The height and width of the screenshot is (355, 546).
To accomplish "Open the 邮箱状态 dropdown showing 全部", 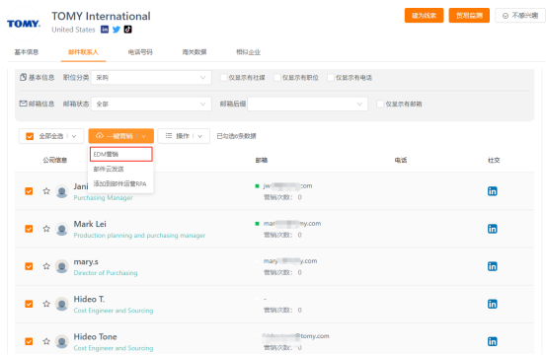I will point(151,104).
